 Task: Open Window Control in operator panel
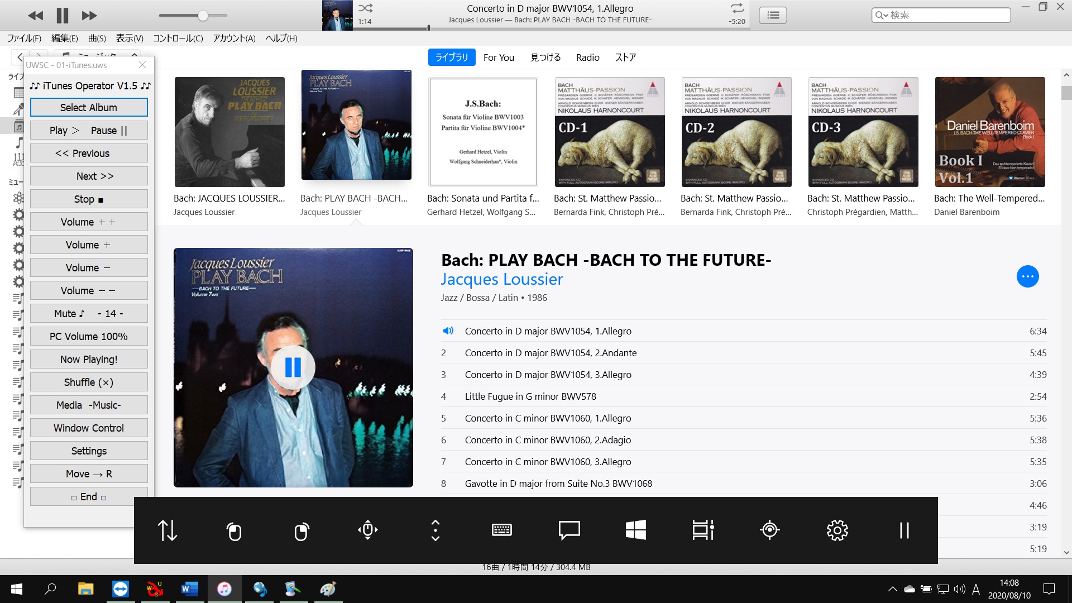tap(89, 428)
